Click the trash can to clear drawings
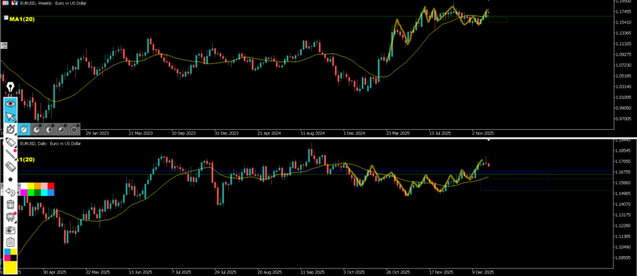 pyautogui.click(x=10, y=205)
